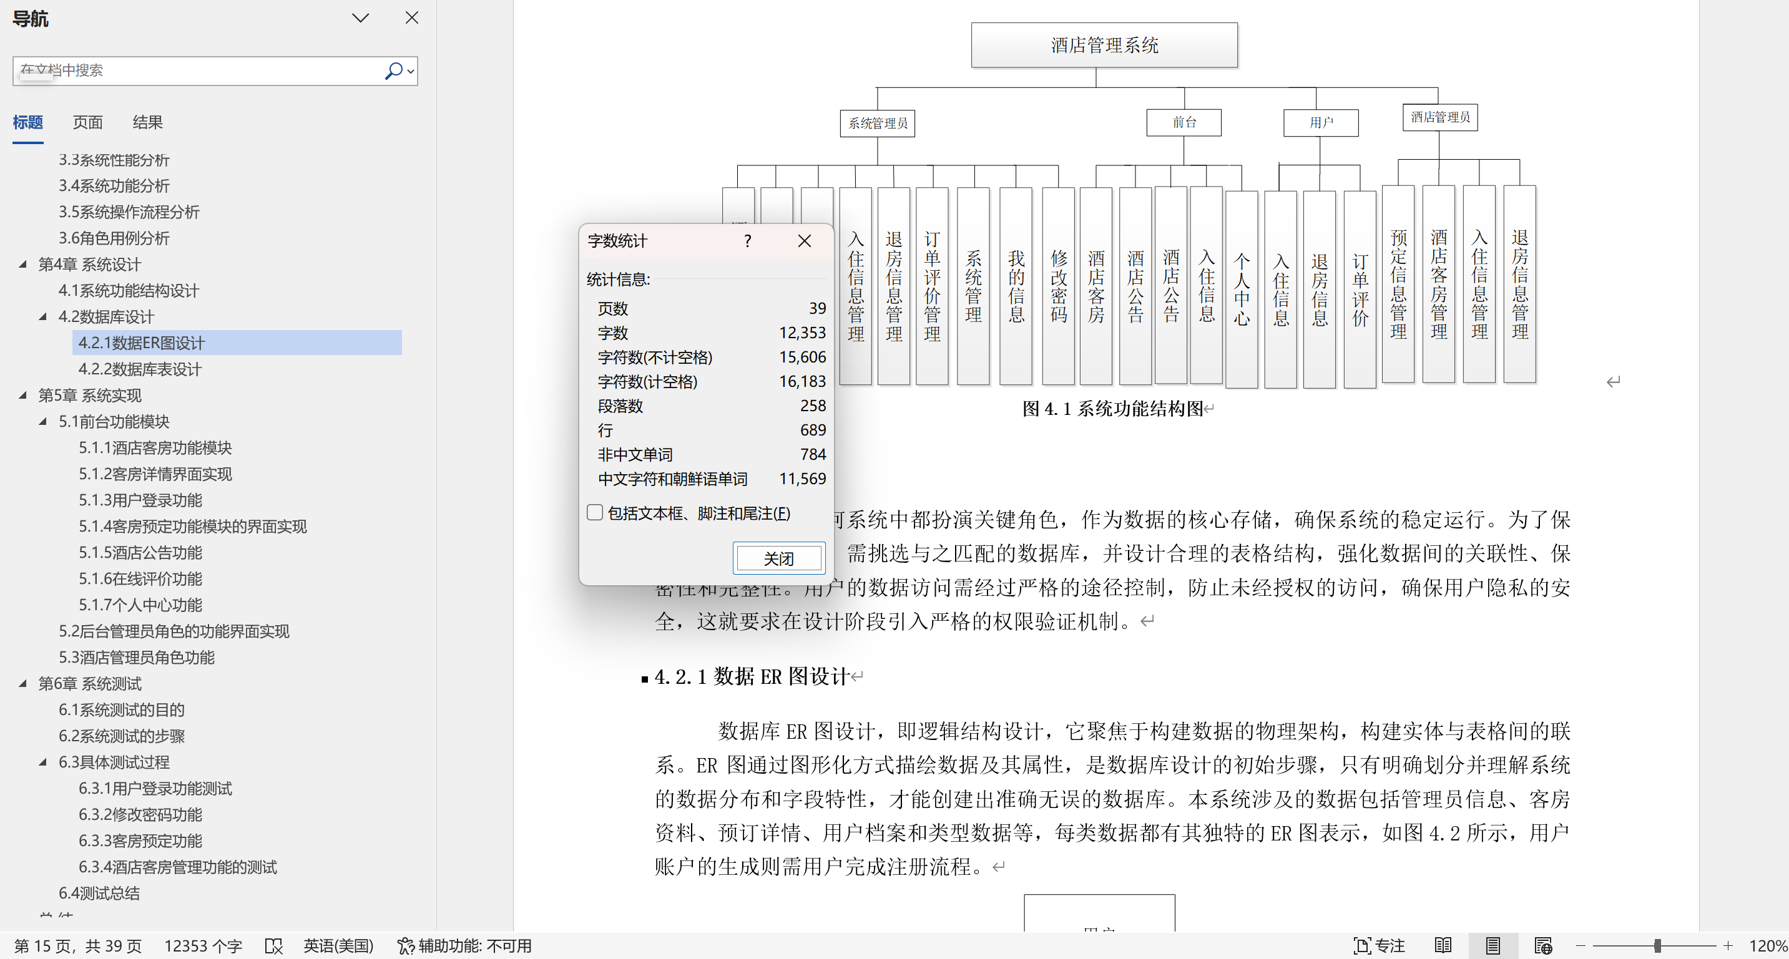Collapse the 5.1前台功能模块 heading

pyautogui.click(x=43, y=421)
